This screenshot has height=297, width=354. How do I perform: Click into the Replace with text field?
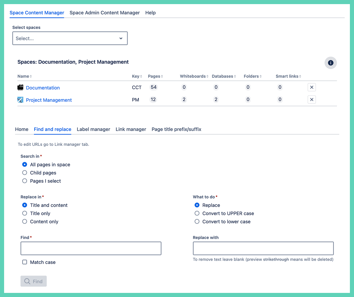(x=263, y=249)
